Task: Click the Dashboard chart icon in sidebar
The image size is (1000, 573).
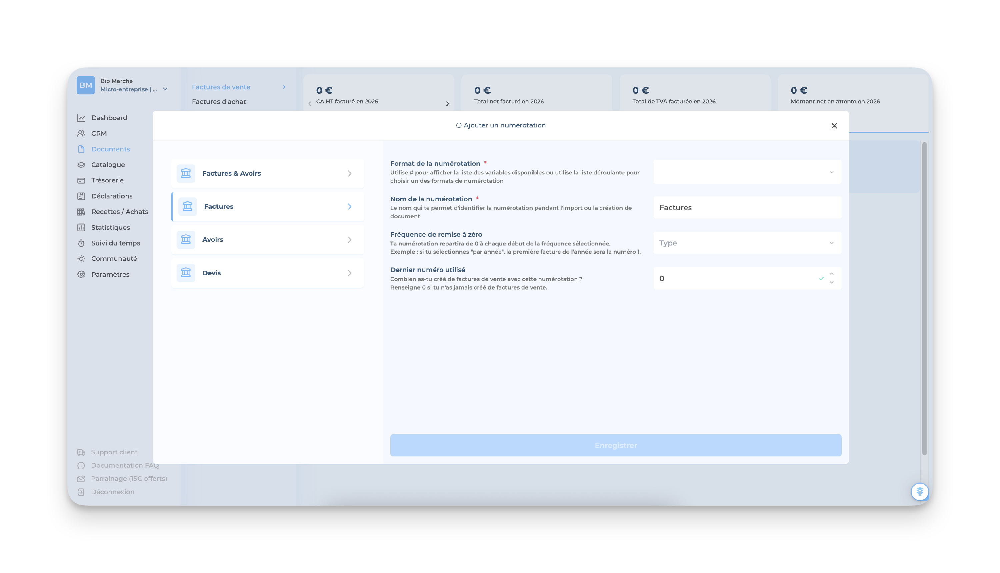Action: point(81,118)
